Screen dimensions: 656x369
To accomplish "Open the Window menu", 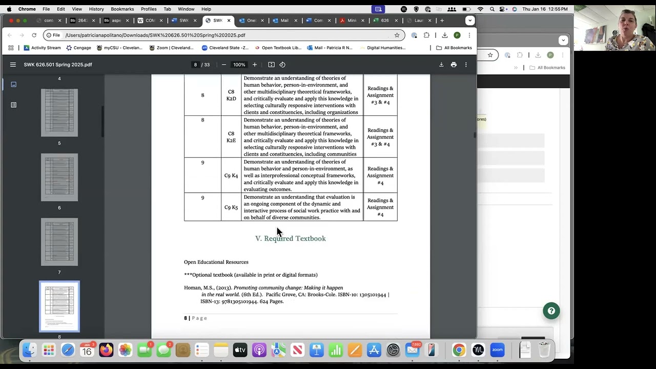I will [186, 9].
